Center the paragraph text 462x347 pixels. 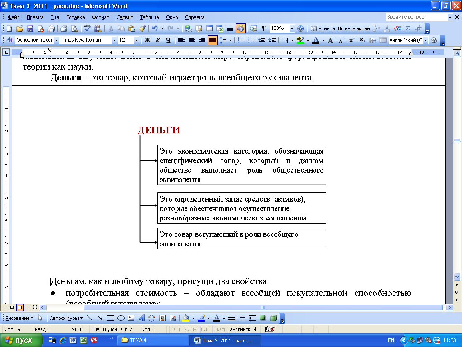[191, 40]
